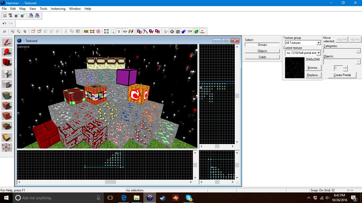Open the Toggle Texture Application tool
The height and width of the screenshot is (203, 362).
point(7,96)
